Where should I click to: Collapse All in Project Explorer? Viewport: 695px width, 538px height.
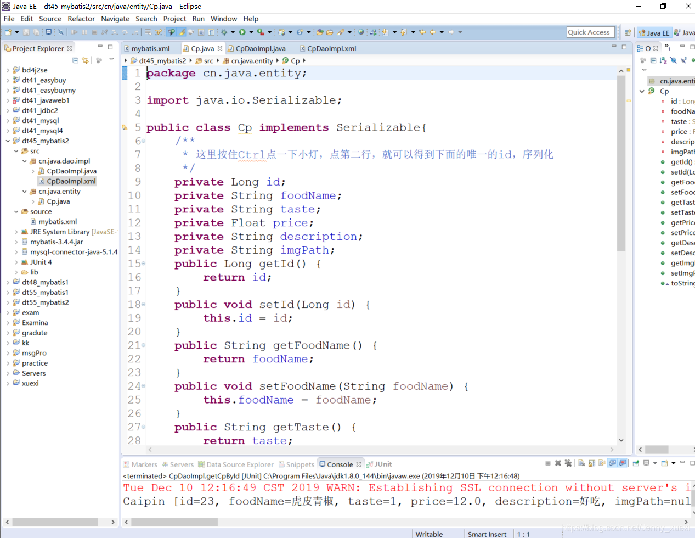click(75, 60)
